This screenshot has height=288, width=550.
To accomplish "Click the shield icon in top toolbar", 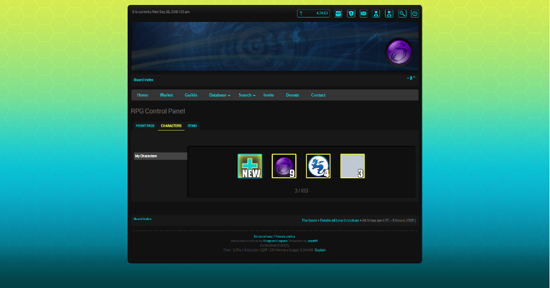I will point(351,14).
